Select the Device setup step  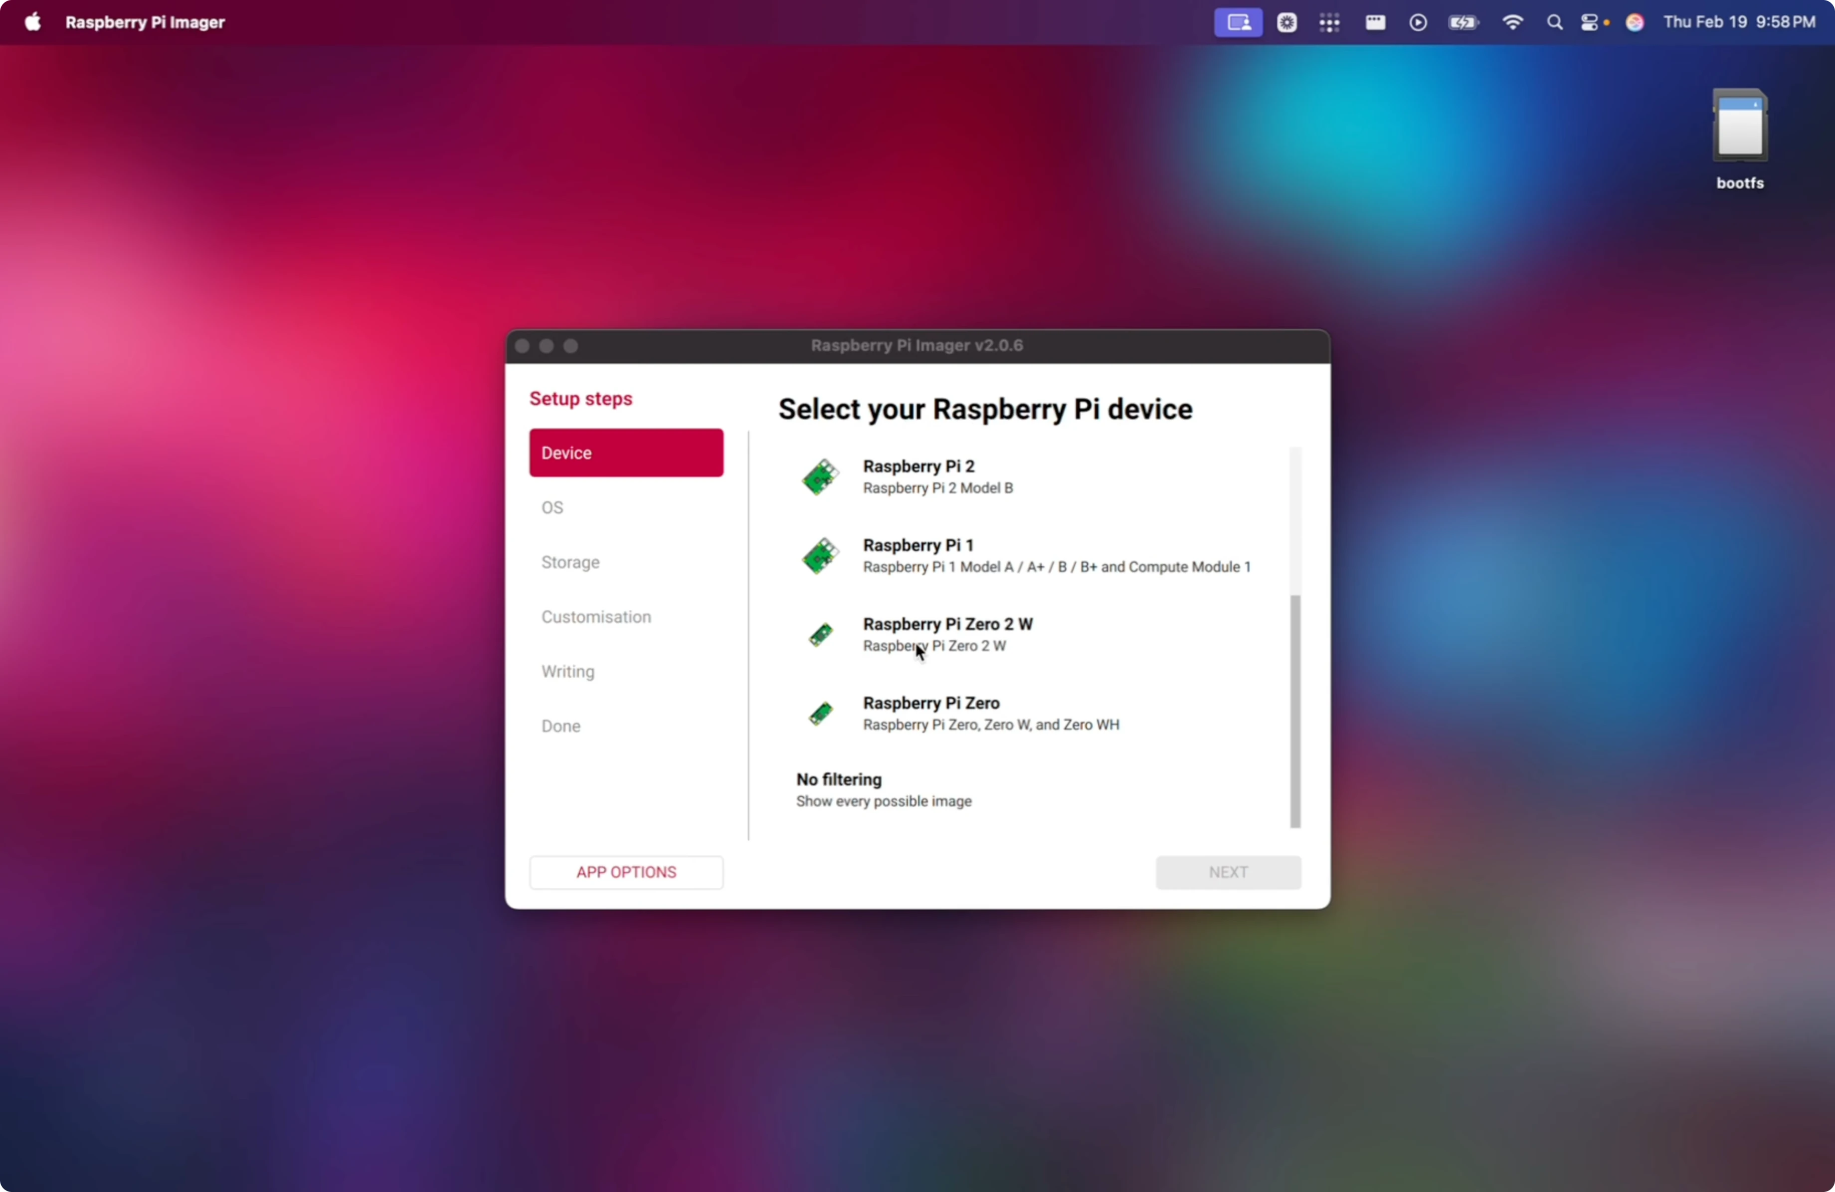(x=626, y=453)
